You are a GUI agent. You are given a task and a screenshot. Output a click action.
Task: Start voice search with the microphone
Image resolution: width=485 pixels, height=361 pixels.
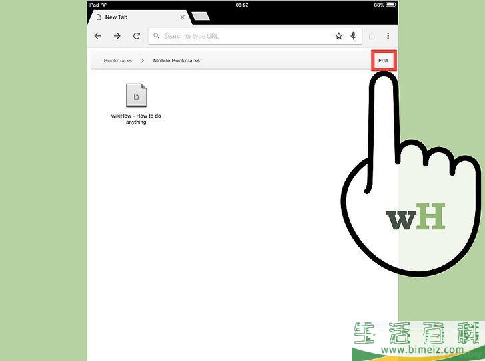[x=354, y=36]
